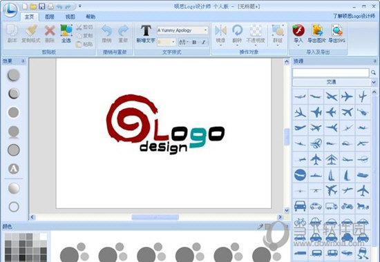Open the AB text case dropdown
The height and width of the screenshot is (262, 380).
click(x=183, y=42)
